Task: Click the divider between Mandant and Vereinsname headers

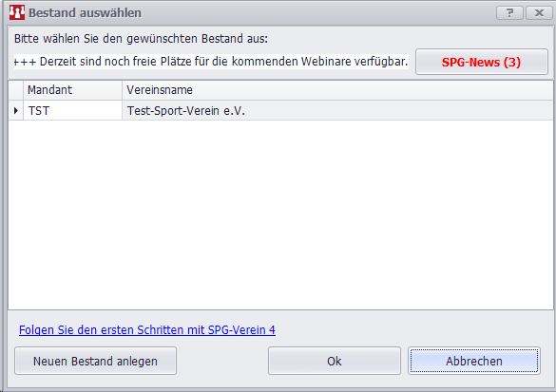Action: (122, 90)
